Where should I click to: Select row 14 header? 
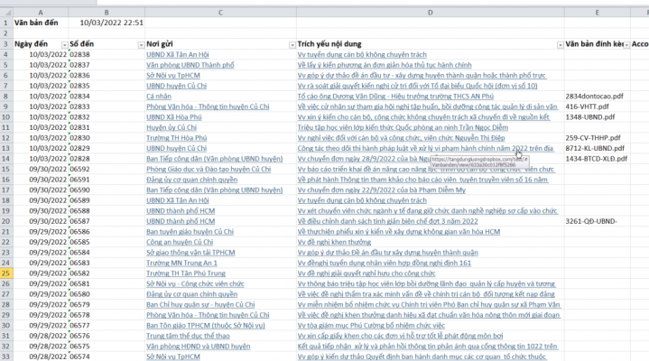point(6,159)
